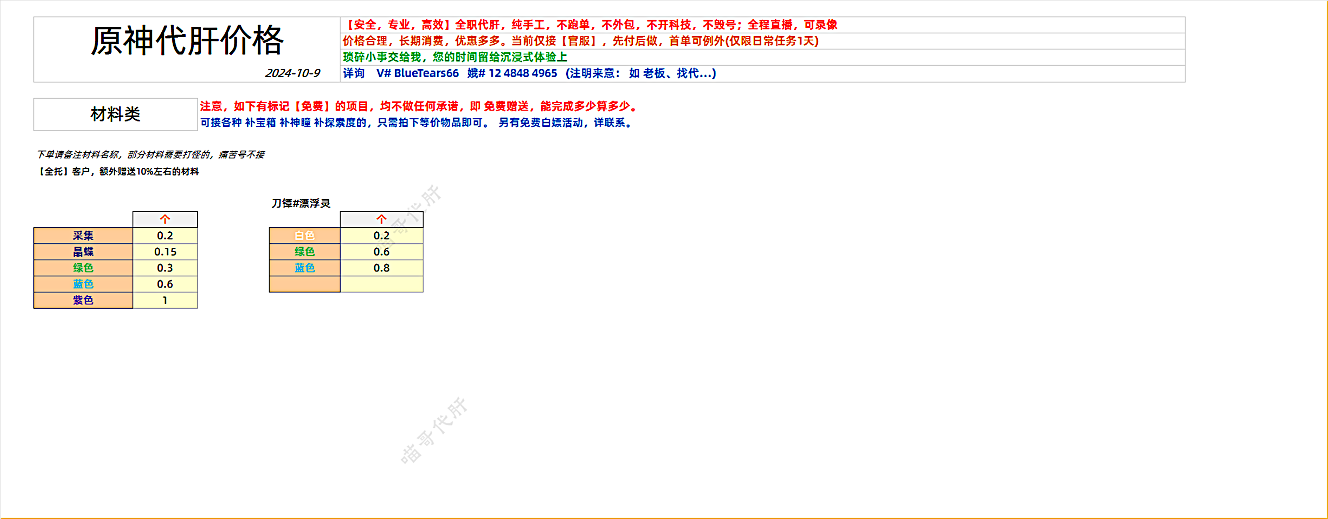Viewport: 1328px width, 519px height.
Task: Click the red 注意 免费 notice line
Action: pyautogui.click(x=419, y=106)
